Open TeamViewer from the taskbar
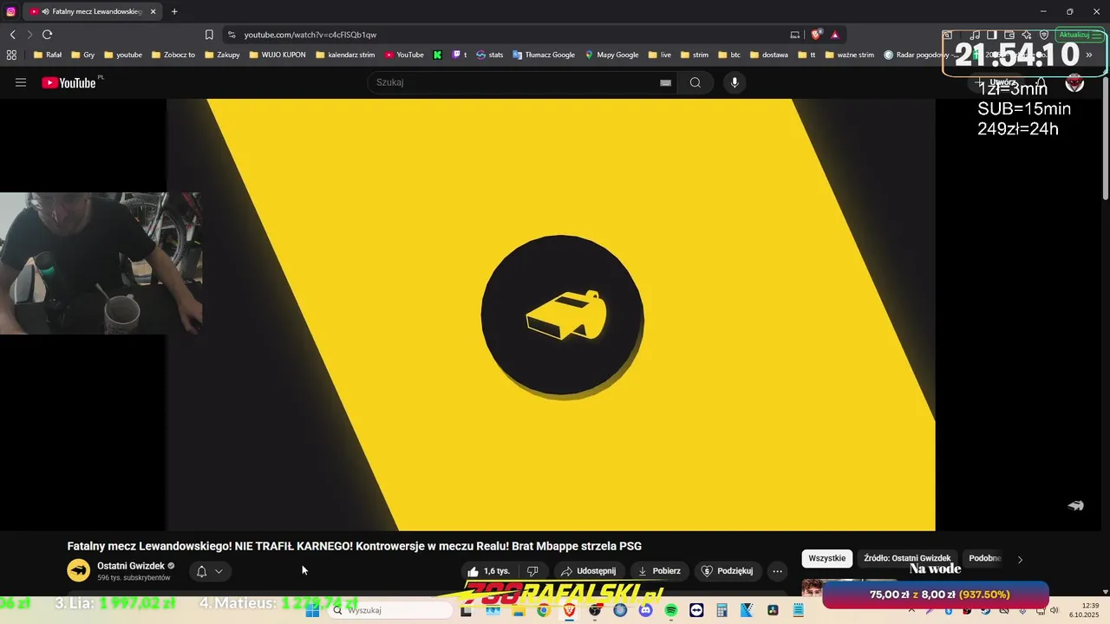The image size is (1110, 624). pyautogui.click(x=696, y=610)
